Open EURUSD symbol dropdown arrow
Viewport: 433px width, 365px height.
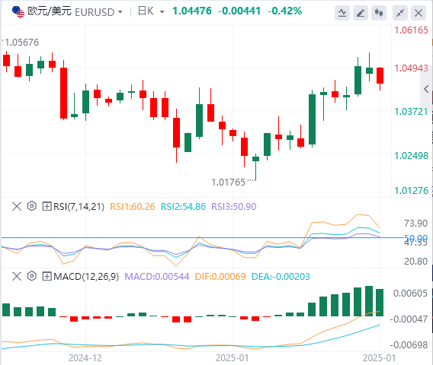point(120,12)
